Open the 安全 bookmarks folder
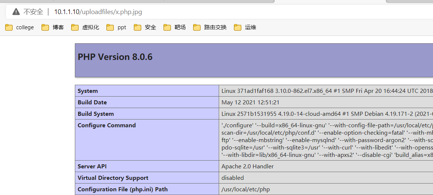433x195 pixels. 145,27
